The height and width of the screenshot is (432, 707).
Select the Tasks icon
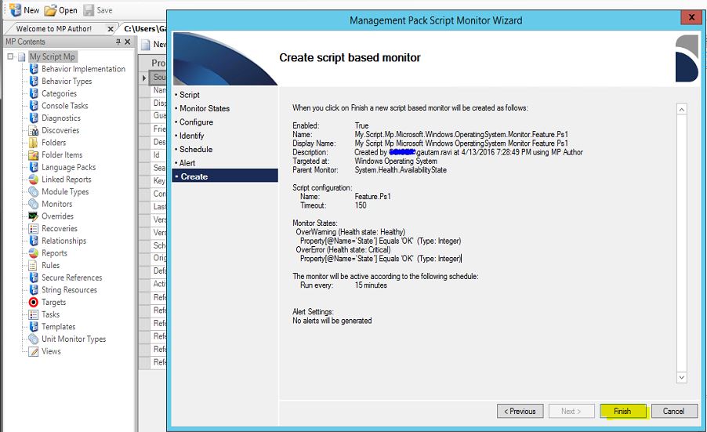(x=34, y=314)
